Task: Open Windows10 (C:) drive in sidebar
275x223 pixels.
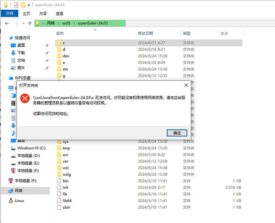Action: point(31,148)
